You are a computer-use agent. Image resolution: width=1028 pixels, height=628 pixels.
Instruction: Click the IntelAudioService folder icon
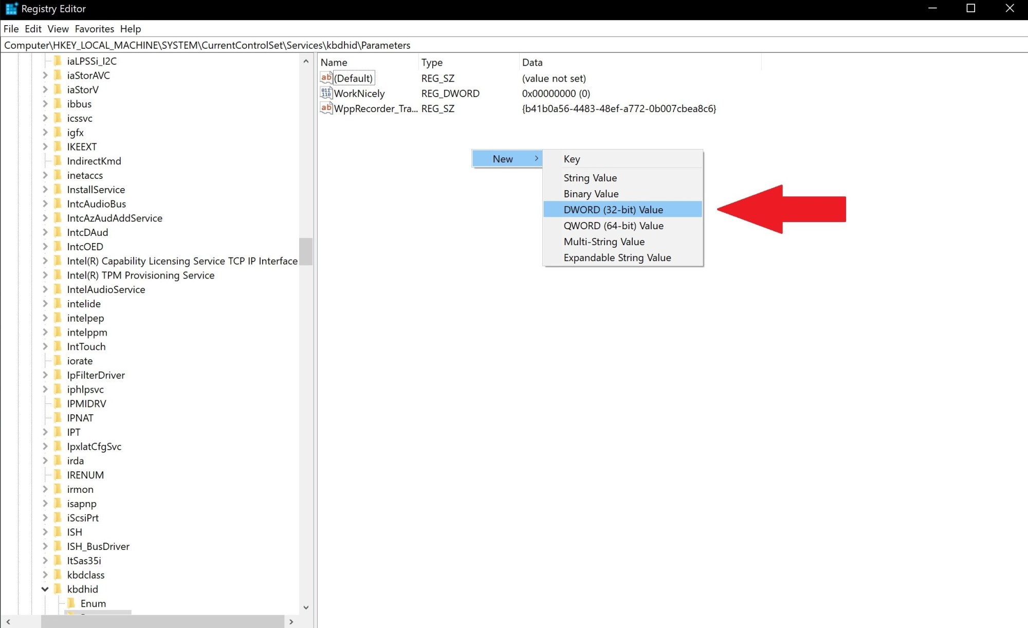[x=58, y=289]
